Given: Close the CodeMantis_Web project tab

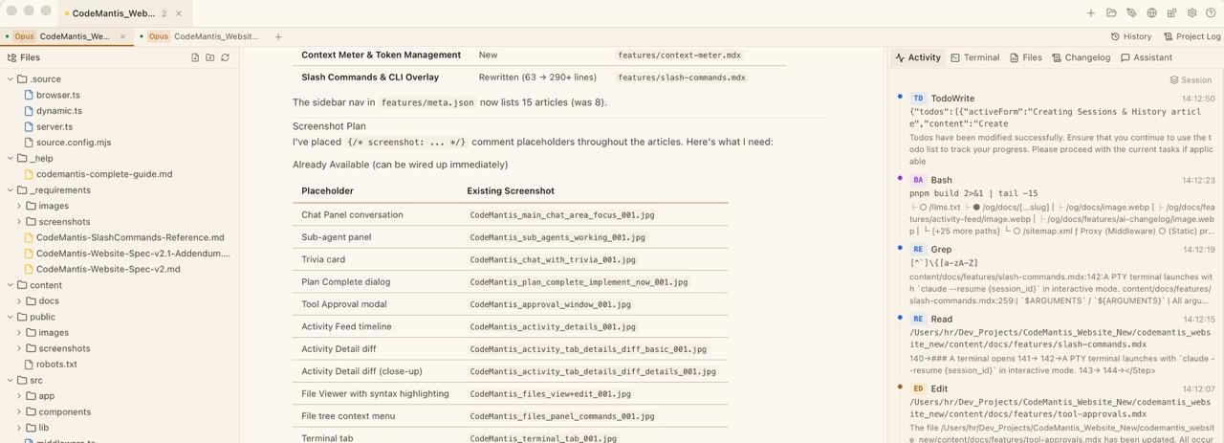Looking at the screenshot, I should pos(179,13).
